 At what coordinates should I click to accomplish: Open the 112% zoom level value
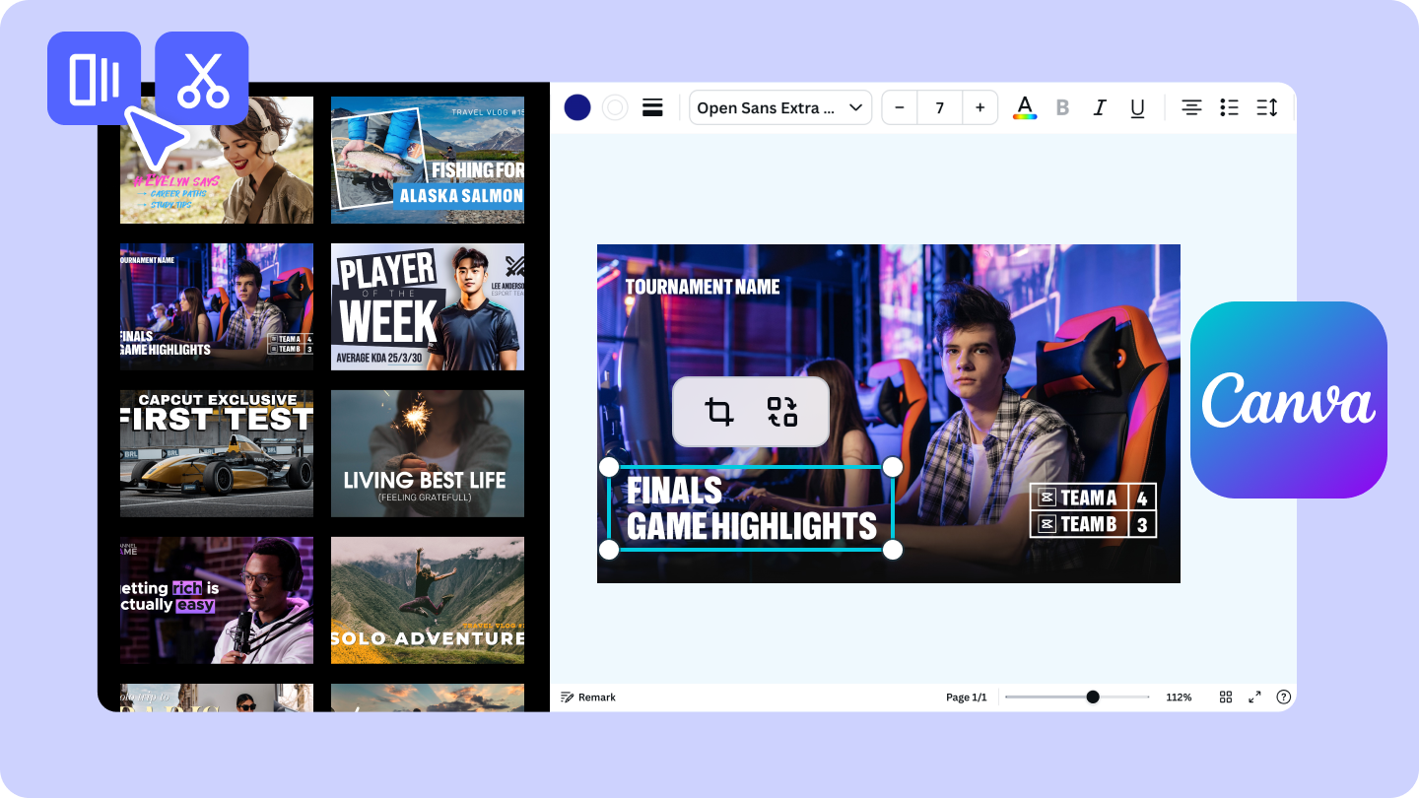point(1179,698)
